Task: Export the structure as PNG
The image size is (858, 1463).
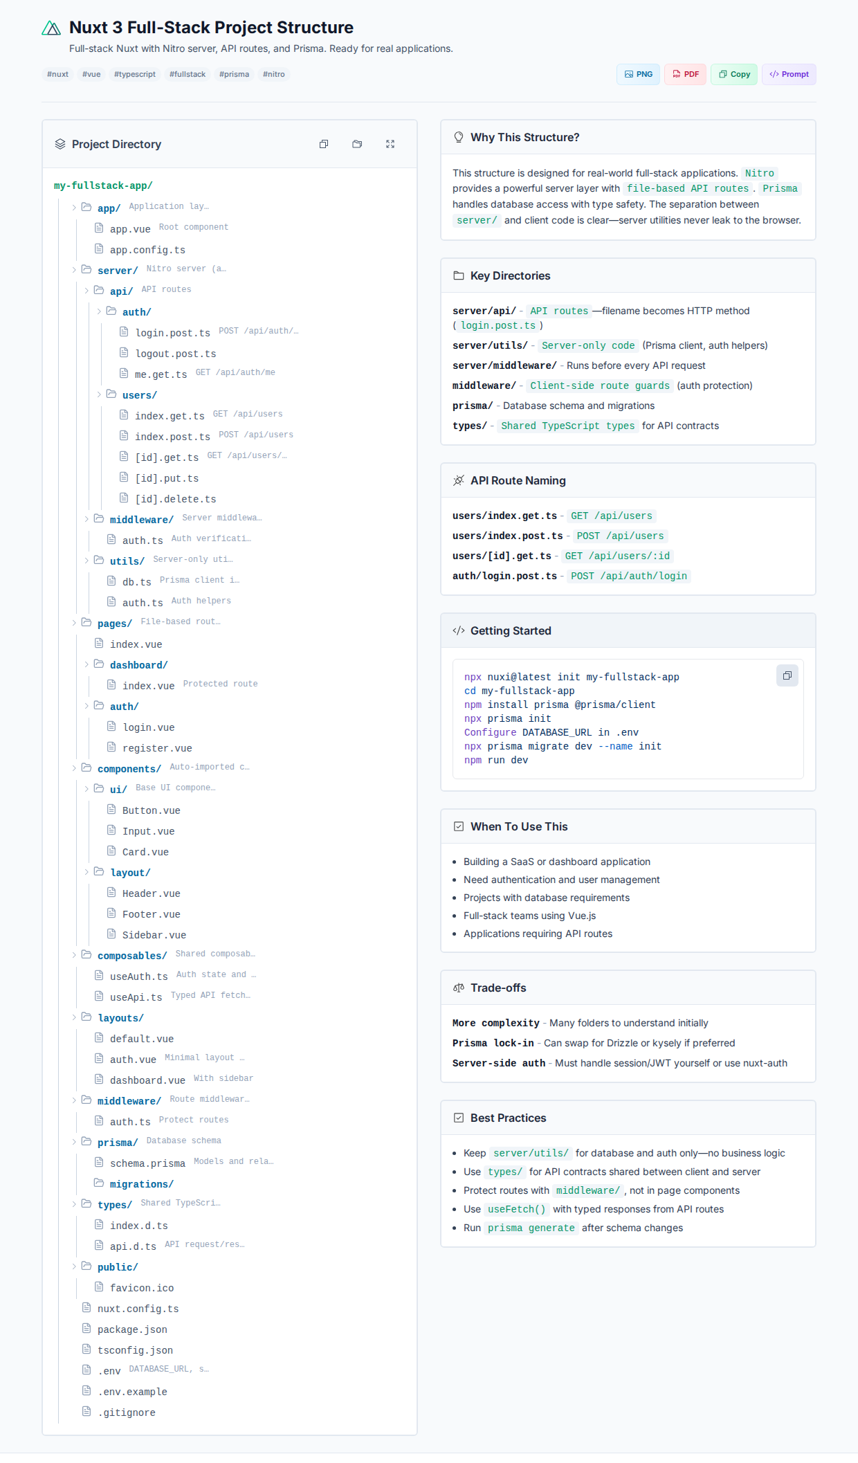Action: 638,74
